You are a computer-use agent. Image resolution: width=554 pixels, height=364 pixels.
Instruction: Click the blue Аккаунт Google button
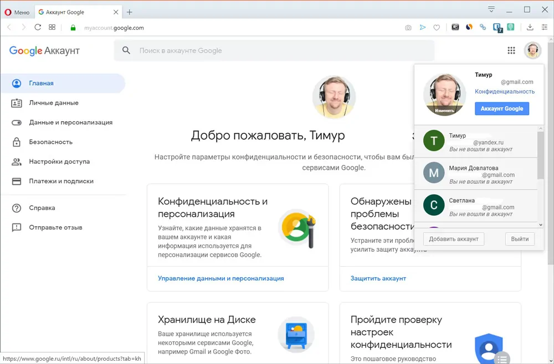tap(502, 108)
